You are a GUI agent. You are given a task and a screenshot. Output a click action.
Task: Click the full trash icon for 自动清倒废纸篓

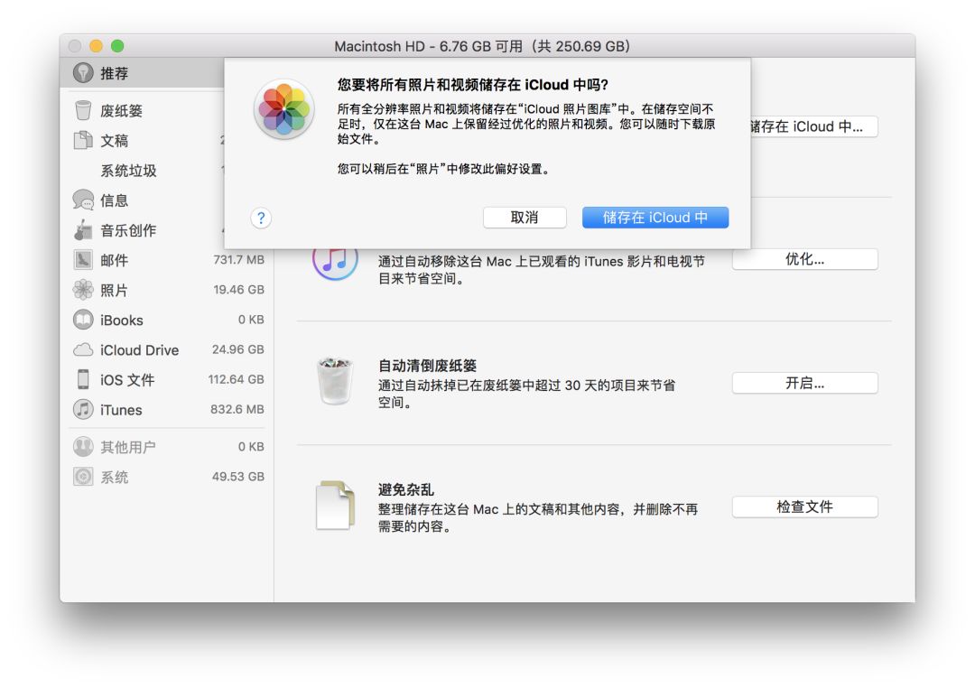tap(335, 381)
